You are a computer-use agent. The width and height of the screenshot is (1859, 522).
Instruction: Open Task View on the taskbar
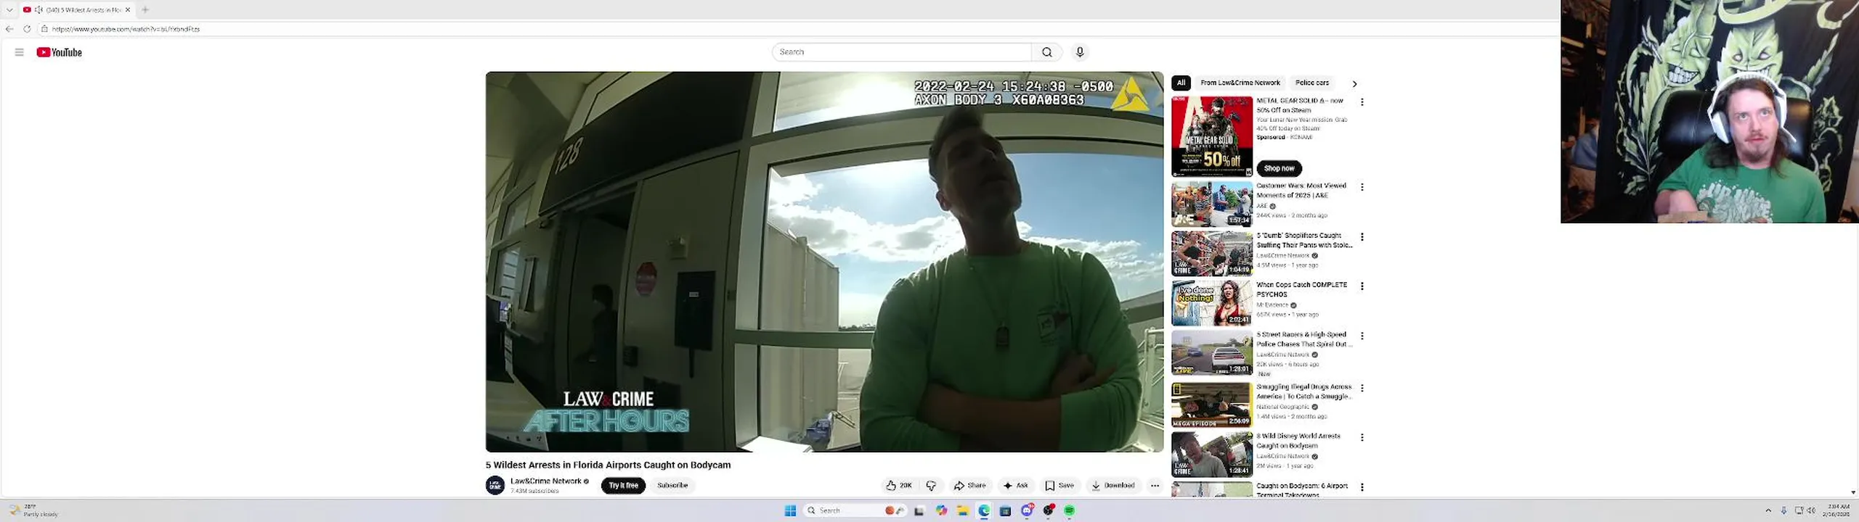919,510
